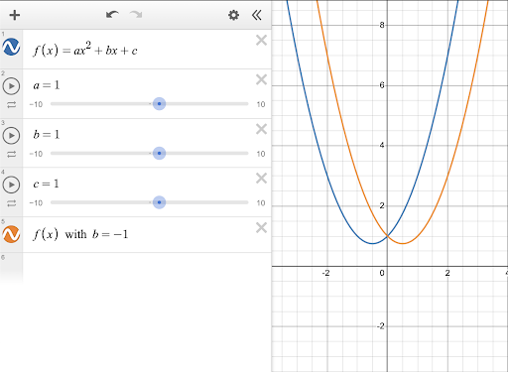Open the add item plus menu
The width and height of the screenshot is (508, 372).
pos(15,15)
